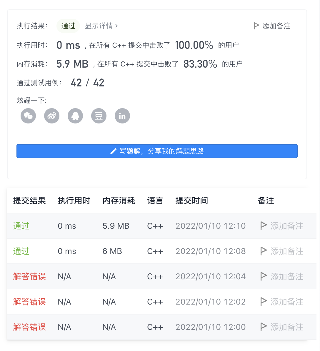This screenshot has height=351, width=320.
Task: Share result via the Weibo icon
Action: [51, 116]
